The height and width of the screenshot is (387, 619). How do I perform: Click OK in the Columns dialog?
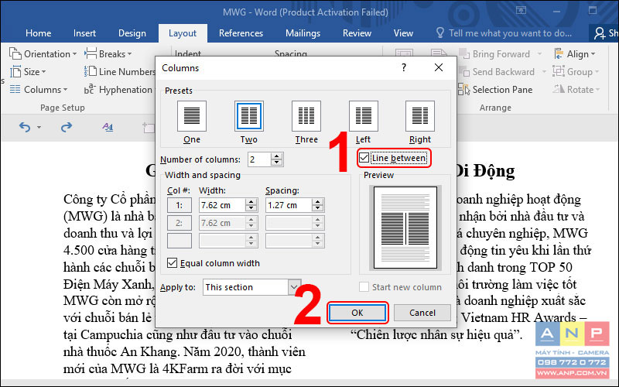[x=357, y=313]
